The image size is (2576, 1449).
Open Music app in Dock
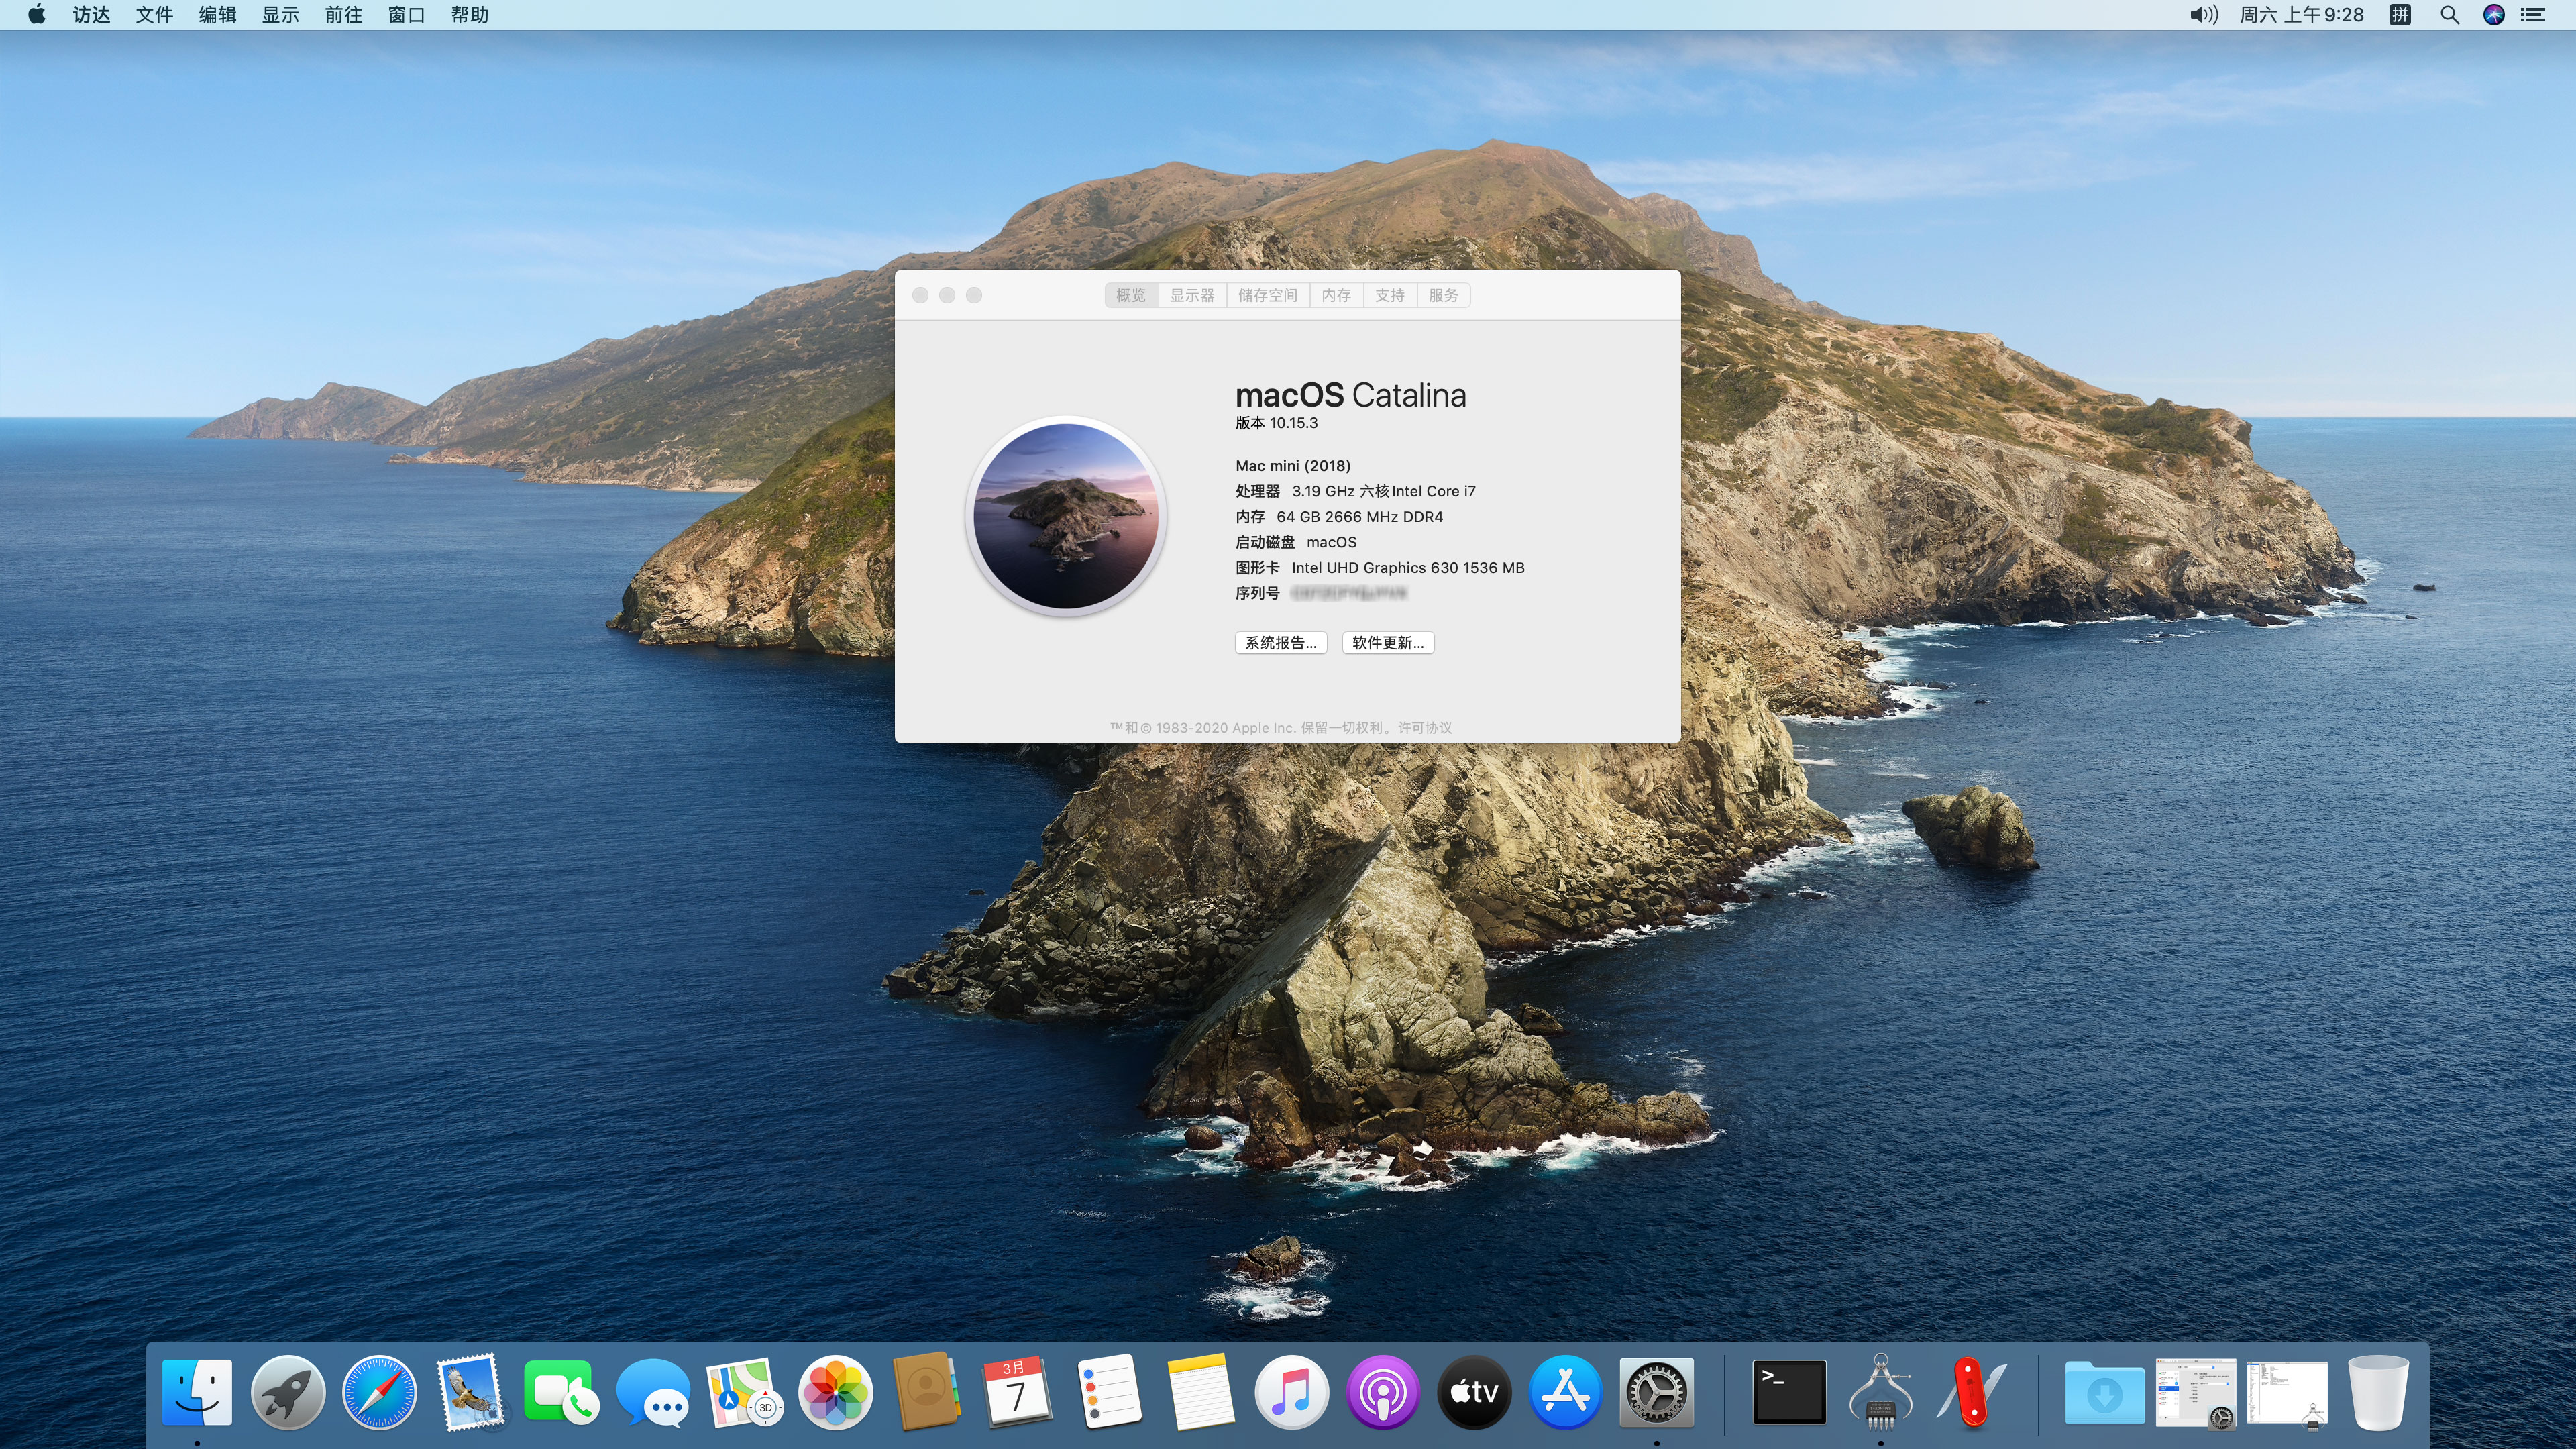(x=1291, y=1391)
